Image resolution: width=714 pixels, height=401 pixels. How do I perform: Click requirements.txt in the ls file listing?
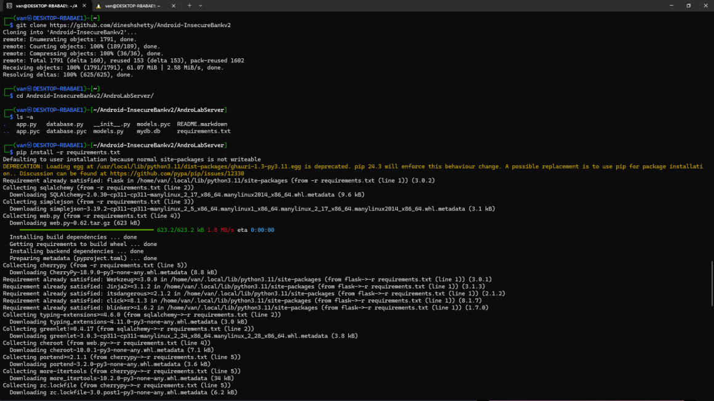204,131
